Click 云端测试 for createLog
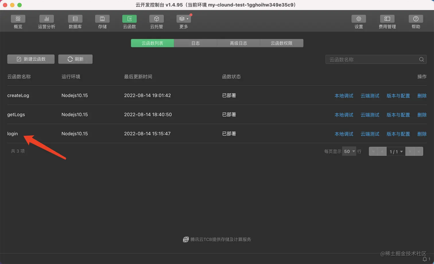Viewport: 434px width, 264px height. (370, 96)
